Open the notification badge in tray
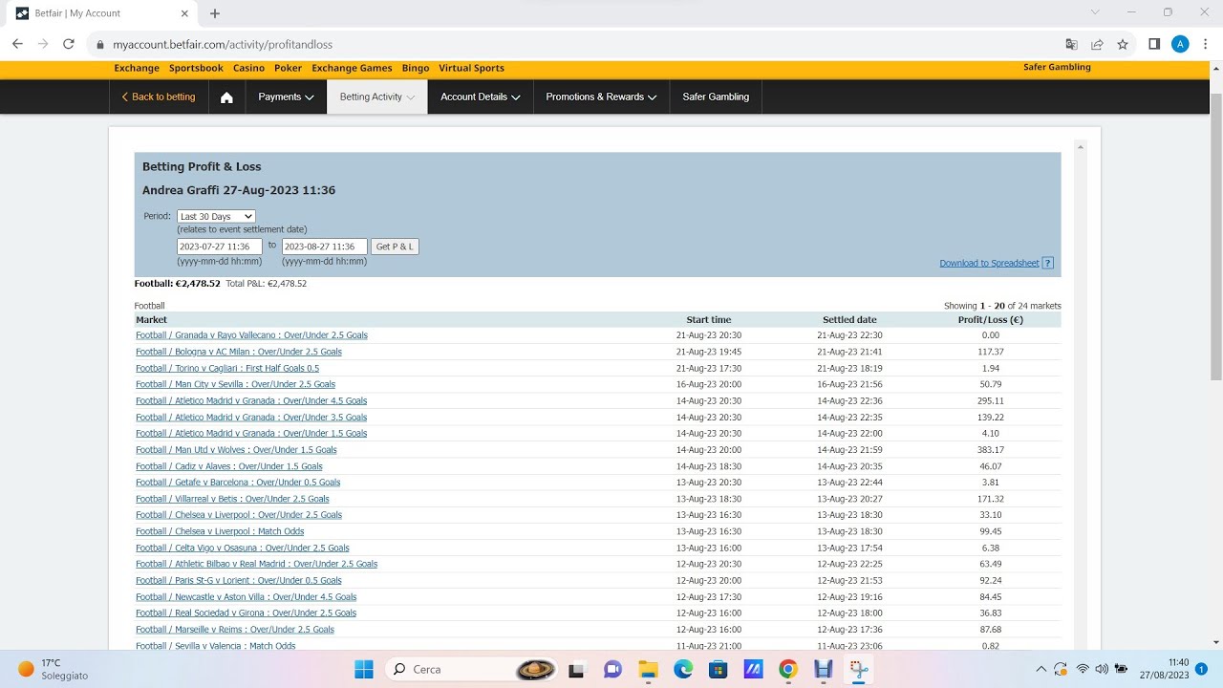 click(x=1201, y=669)
